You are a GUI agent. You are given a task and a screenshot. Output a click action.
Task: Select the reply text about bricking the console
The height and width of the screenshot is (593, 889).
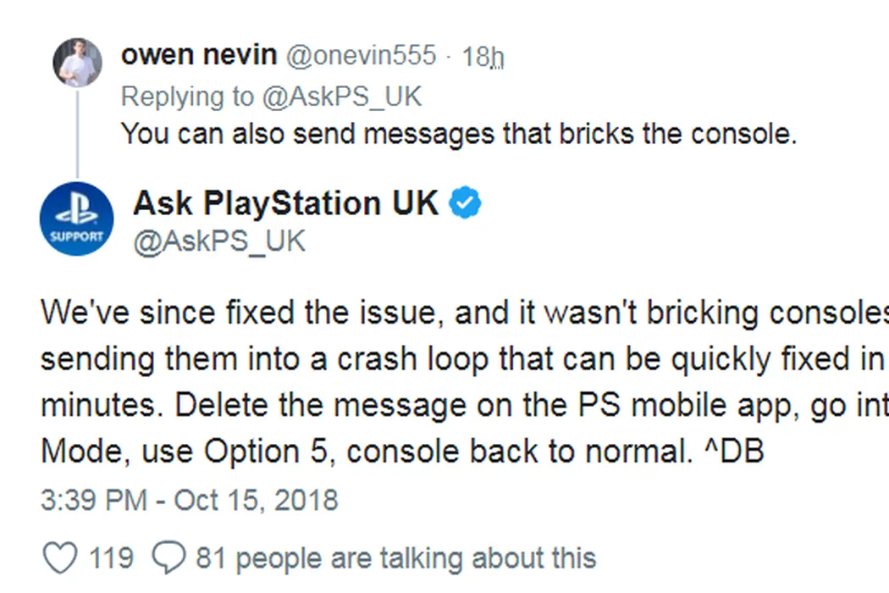(459, 135)
